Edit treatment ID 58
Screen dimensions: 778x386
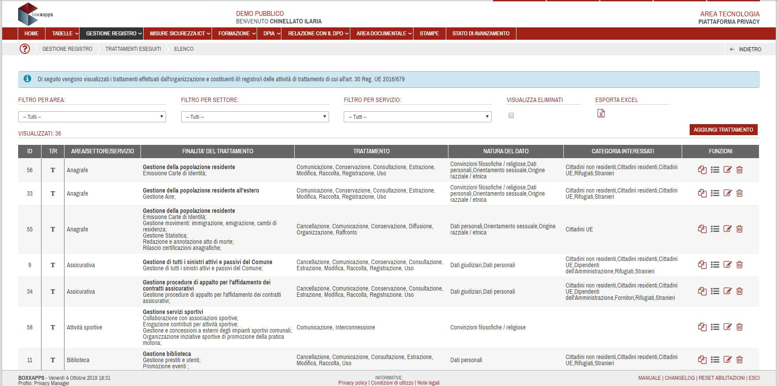coord(727,327)
